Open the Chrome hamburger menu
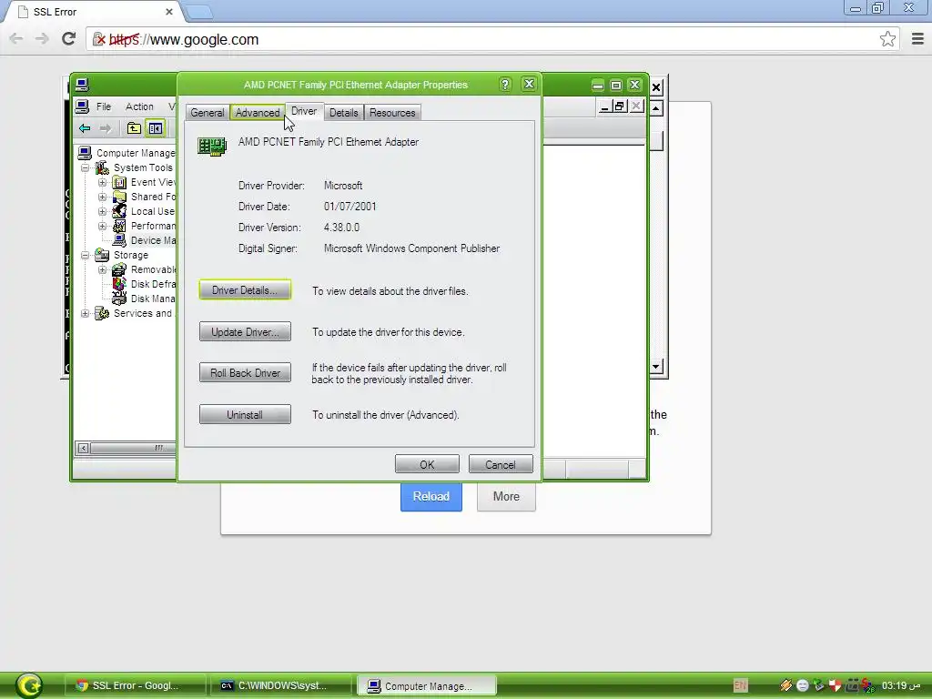Viewport: 932px width, 699px height. pos(917,39)
